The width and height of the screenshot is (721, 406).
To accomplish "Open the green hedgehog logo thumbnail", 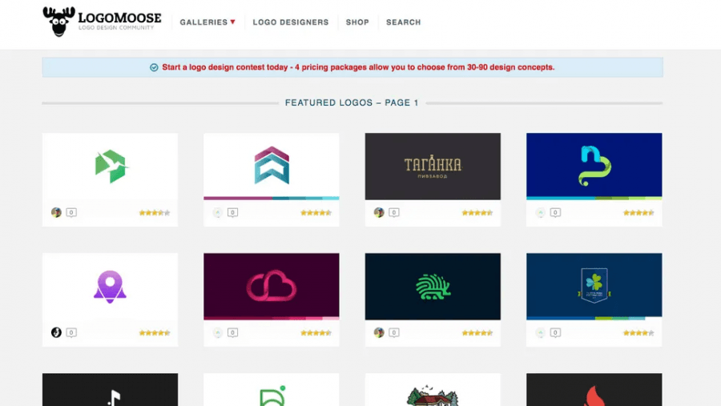I will click(433, 286).
